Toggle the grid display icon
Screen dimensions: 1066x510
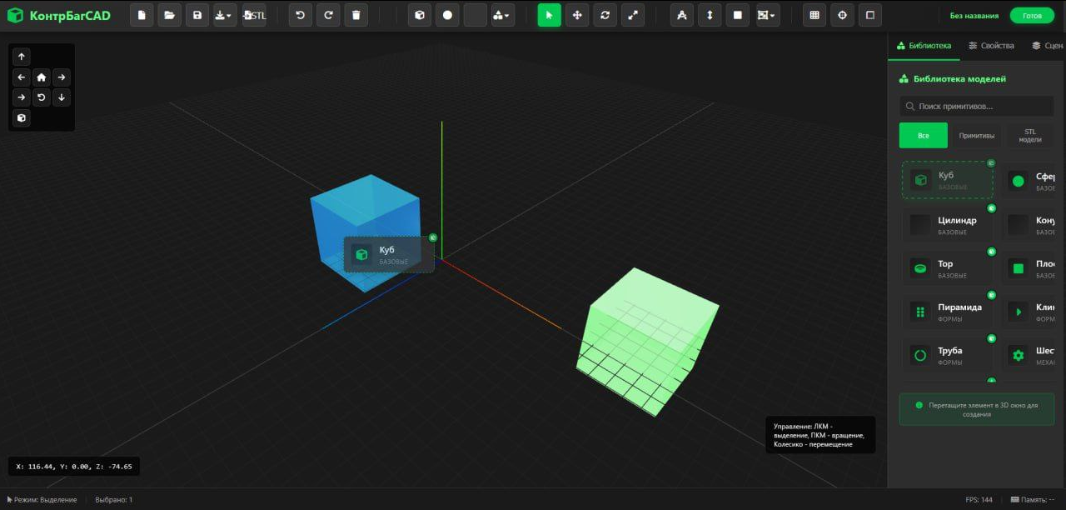click(814, 14)
